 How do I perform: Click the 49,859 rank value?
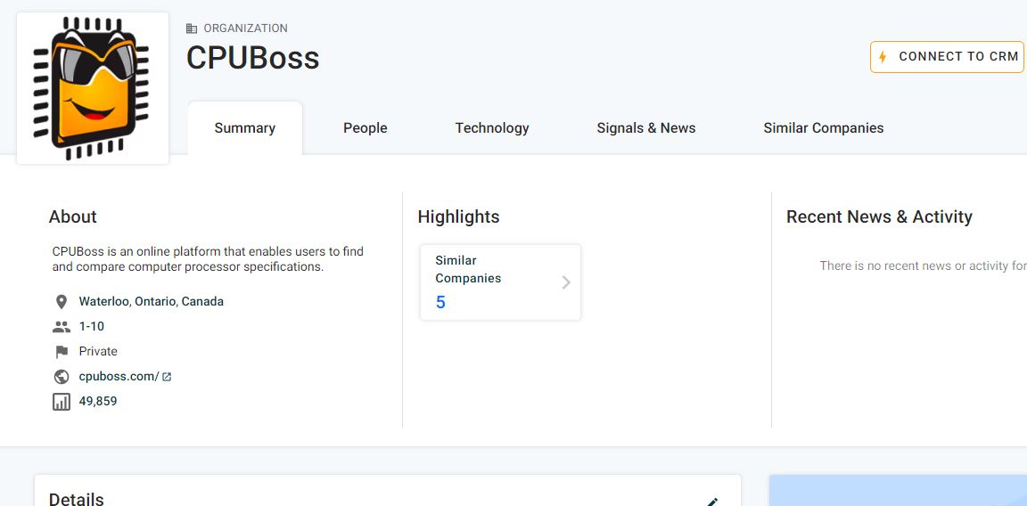98,401
